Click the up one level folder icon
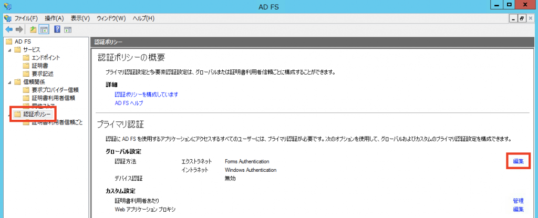The image size is (538, 218). [33, 29]
